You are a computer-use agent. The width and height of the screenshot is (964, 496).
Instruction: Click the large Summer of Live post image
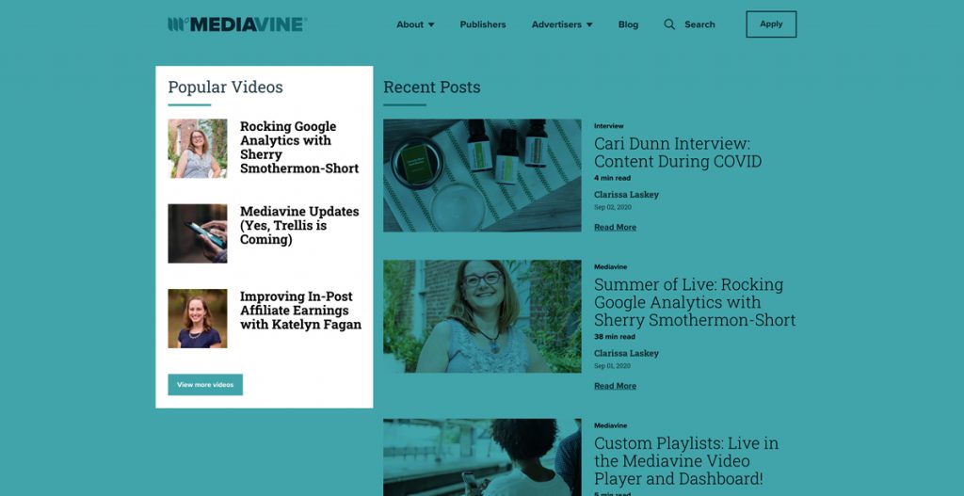(482, 316)
